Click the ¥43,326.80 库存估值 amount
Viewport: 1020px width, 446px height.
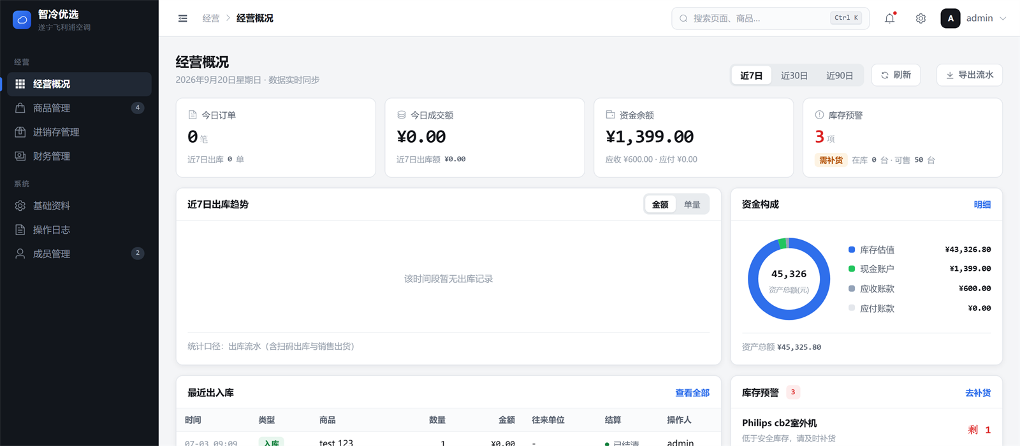pyautogui.click(x=968, y=250)
